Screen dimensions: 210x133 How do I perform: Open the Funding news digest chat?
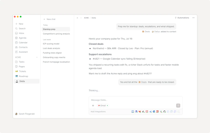coord(52,53)
